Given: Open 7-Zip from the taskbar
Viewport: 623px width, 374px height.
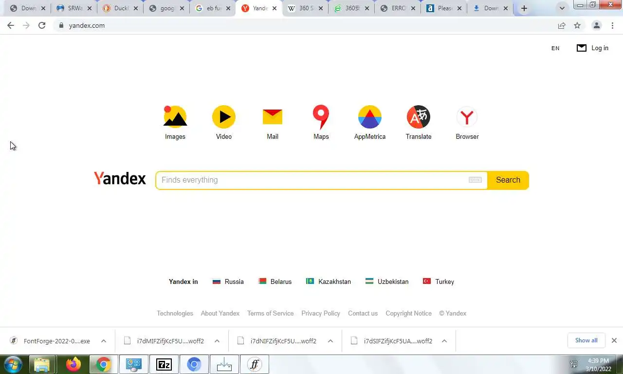Looking at the screenshot, I should pyautogui.click(x=164, y=364).
